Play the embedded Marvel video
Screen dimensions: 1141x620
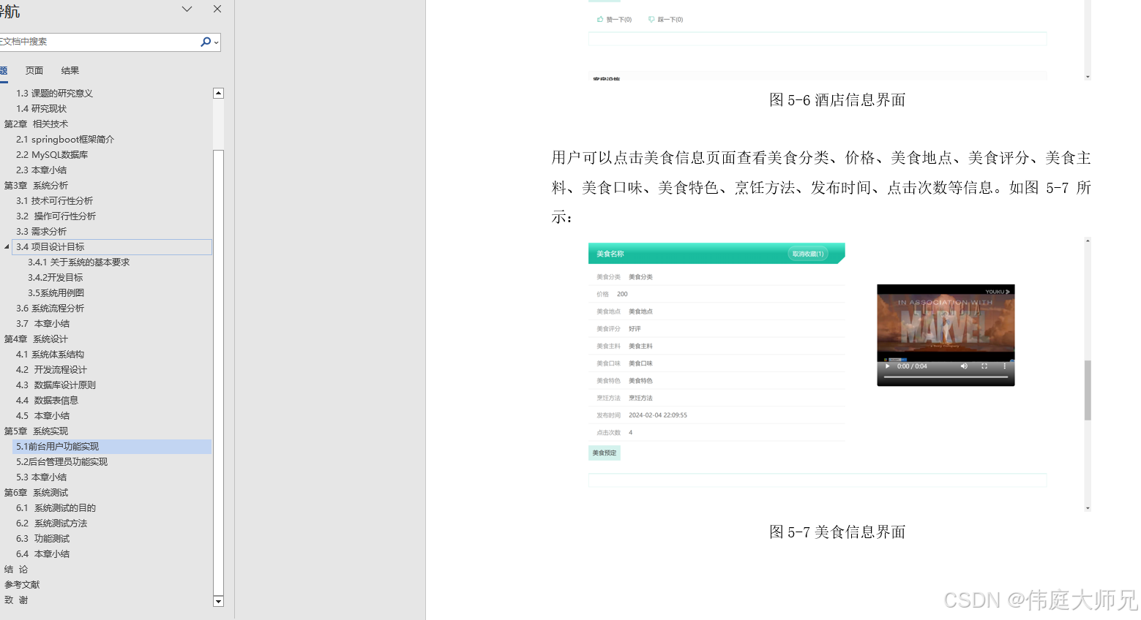coord(888,366)
